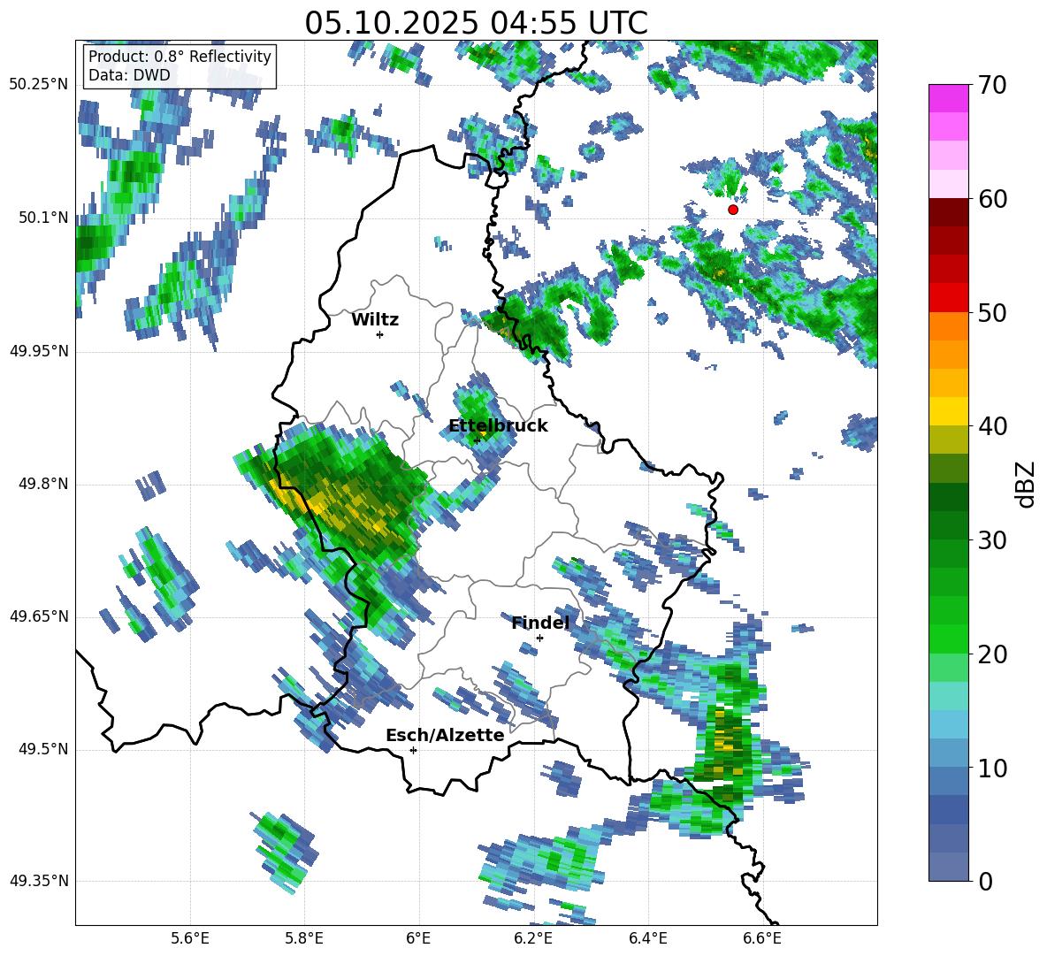The image size is (1047, 956).
Task: Click the 5.8°E longitude label
Action: coord(304,938)
